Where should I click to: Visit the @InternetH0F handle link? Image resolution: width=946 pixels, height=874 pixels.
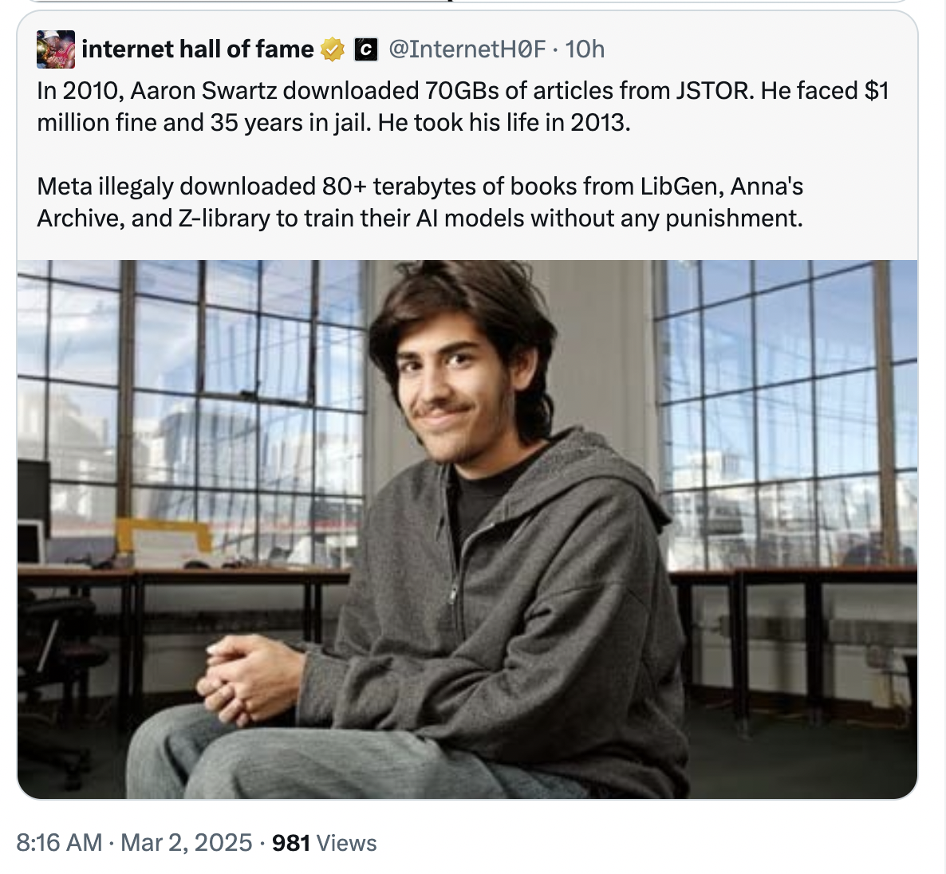pyautogui.click(x=467, y=49)
